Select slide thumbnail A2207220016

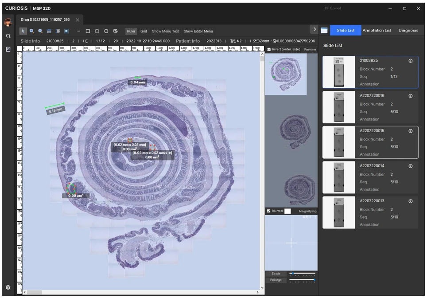(x=339, y=107)
